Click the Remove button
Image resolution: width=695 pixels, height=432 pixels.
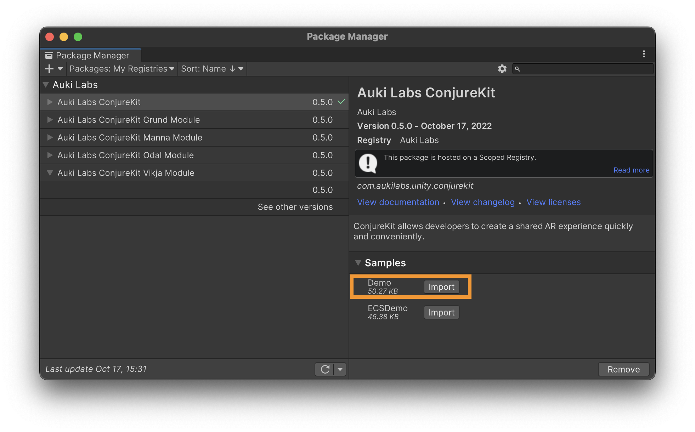(623, 369)
